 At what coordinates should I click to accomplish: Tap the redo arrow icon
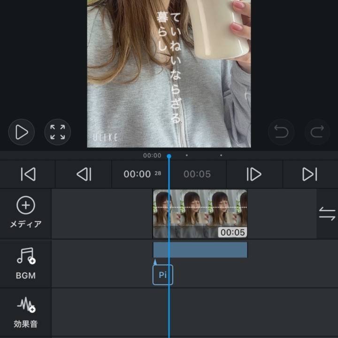[317, 132]
